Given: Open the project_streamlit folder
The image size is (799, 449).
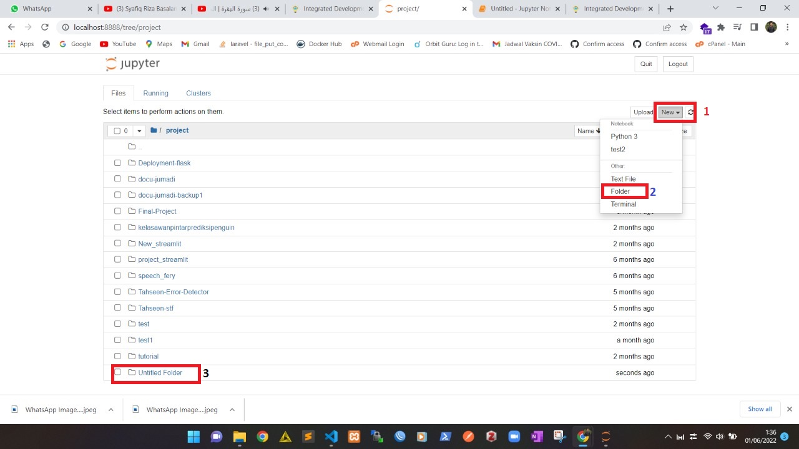Looking at the screenshot, I should 163,259.
